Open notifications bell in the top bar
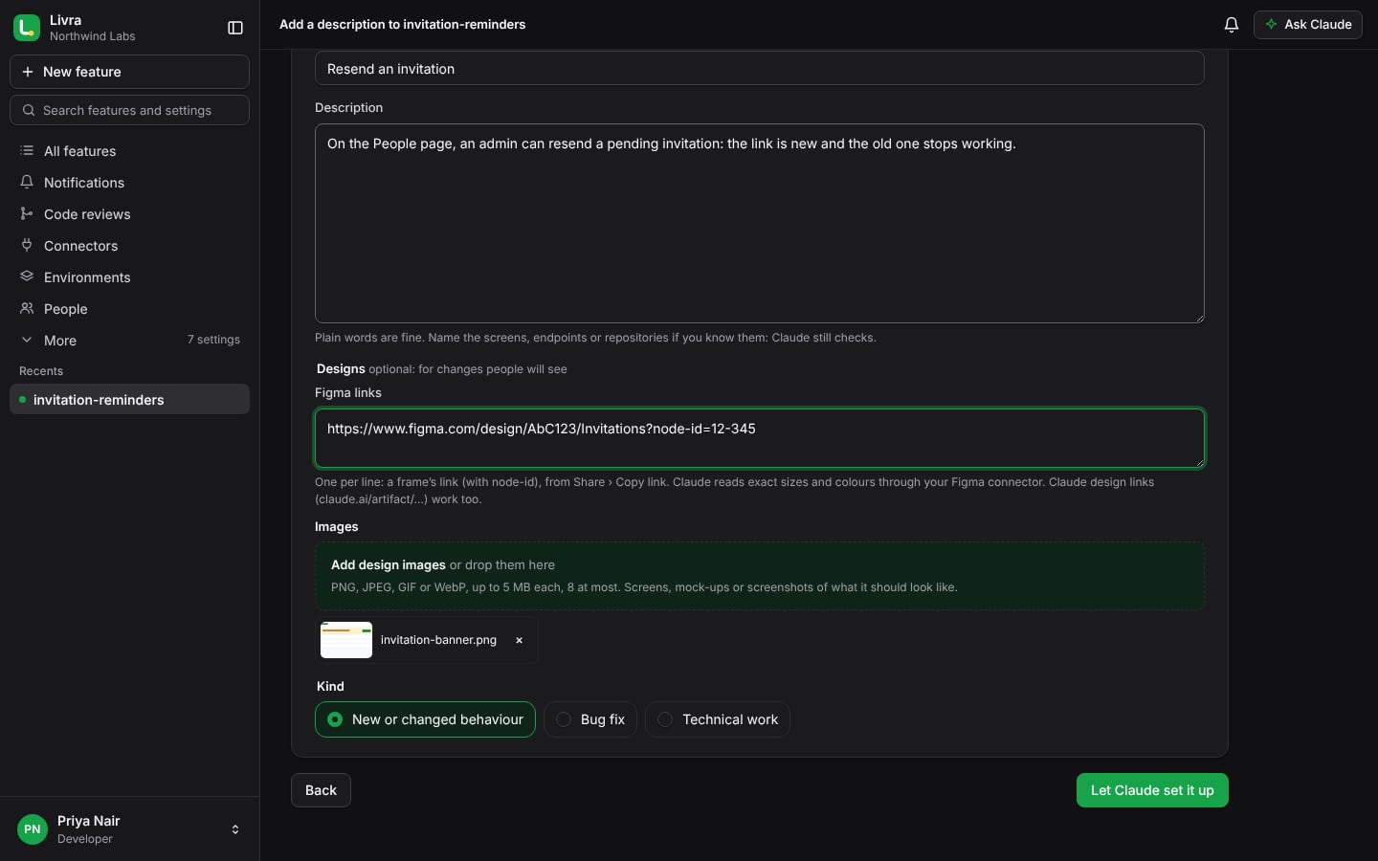The image size is (1378, 861). pyautogui.click(x=1232, y=25)
